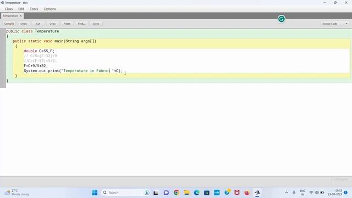Screen dimensions: 352x198
Task: Close the Temperature tab with its X
Action: (x=21, y=16)
